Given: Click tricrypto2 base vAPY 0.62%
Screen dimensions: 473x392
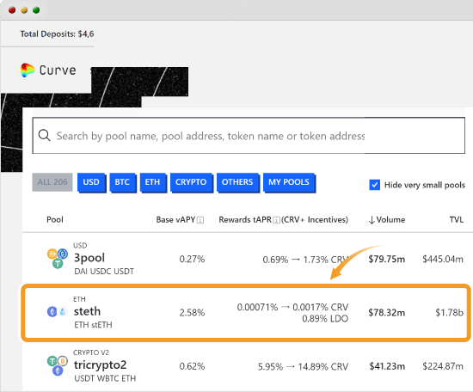Looking at the screenshot, I should coord(192,366).
